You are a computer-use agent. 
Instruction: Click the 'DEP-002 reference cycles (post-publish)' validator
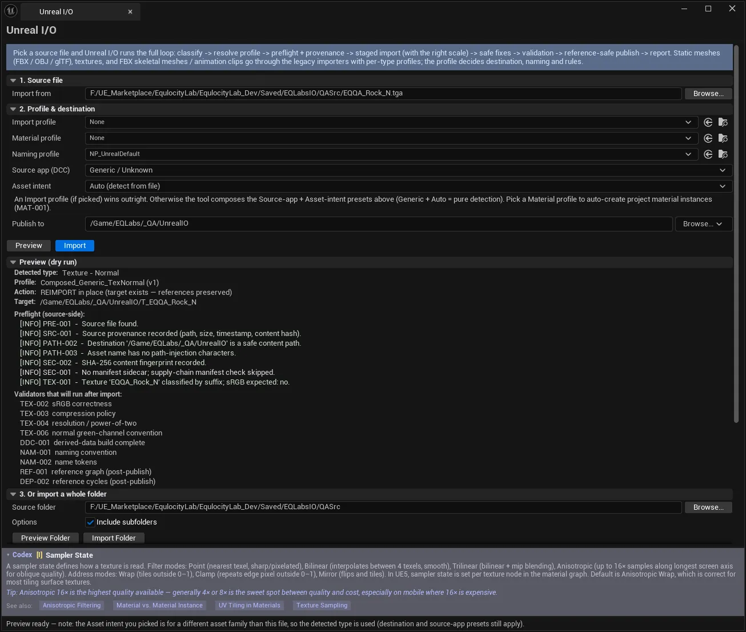88,482
